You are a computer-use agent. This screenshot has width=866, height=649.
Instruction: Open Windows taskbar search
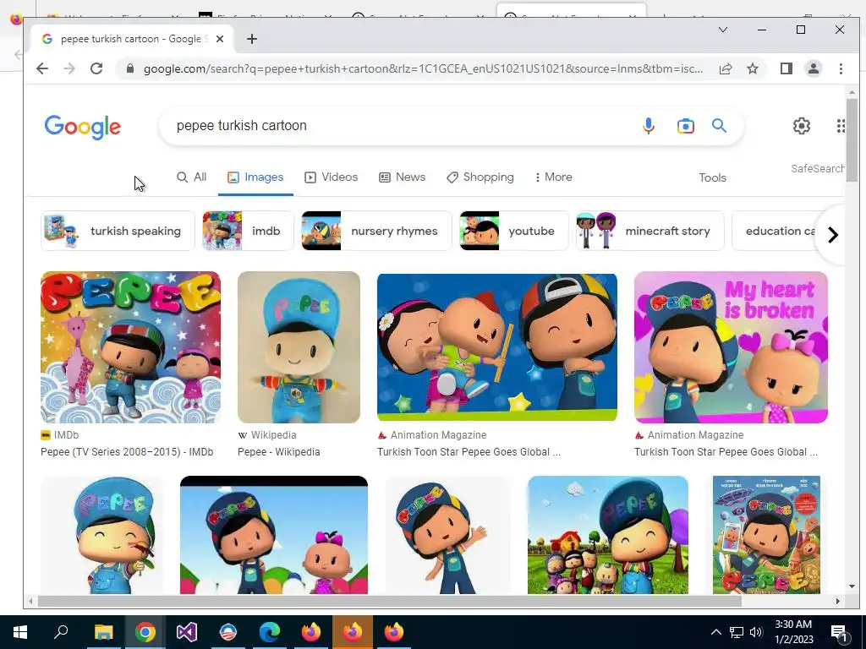pos(61,632)
